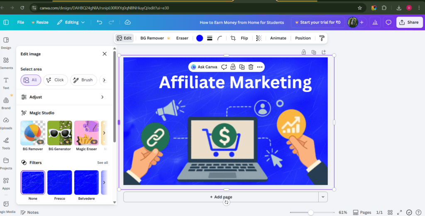Click the Position button
Screen dimensions: 425x216
point(303,38)
